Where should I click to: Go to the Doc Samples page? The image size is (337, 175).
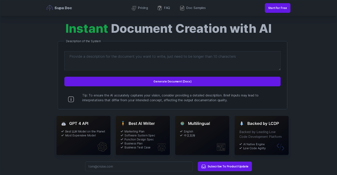pos(196,8)
